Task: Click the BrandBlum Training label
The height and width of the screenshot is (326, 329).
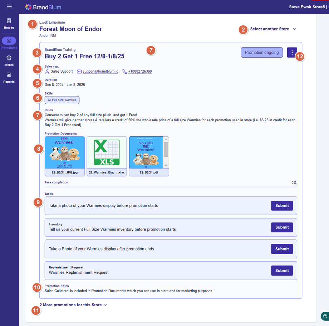Action: point(60,49)
